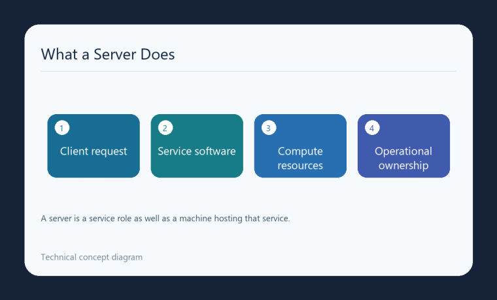Click the 'What a Server Does' title
Viewport: 497px width, 300px height.
pos(108,54)
